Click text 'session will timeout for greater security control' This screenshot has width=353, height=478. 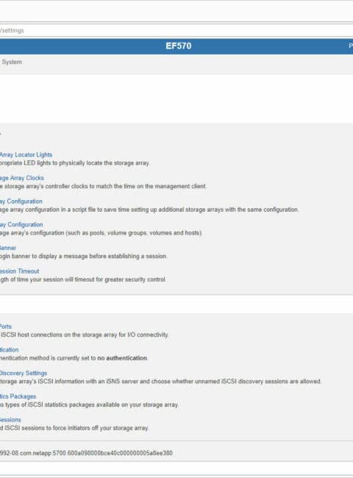pos(106,279)
